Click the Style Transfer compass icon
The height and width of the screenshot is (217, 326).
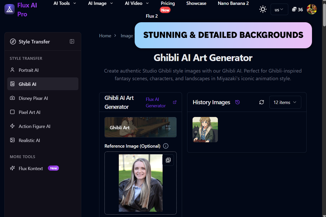13,42
